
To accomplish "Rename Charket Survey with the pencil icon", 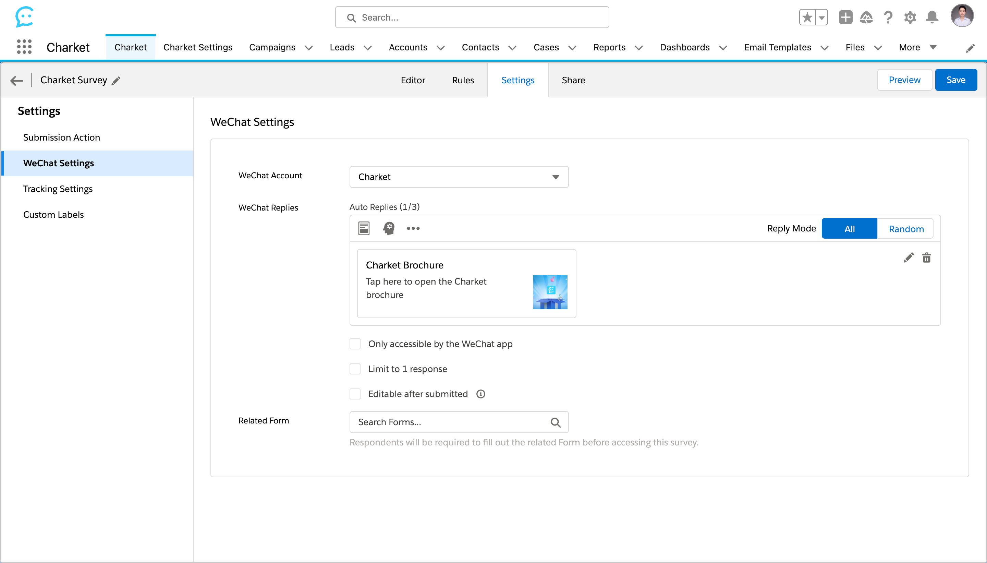I will 116,81.
